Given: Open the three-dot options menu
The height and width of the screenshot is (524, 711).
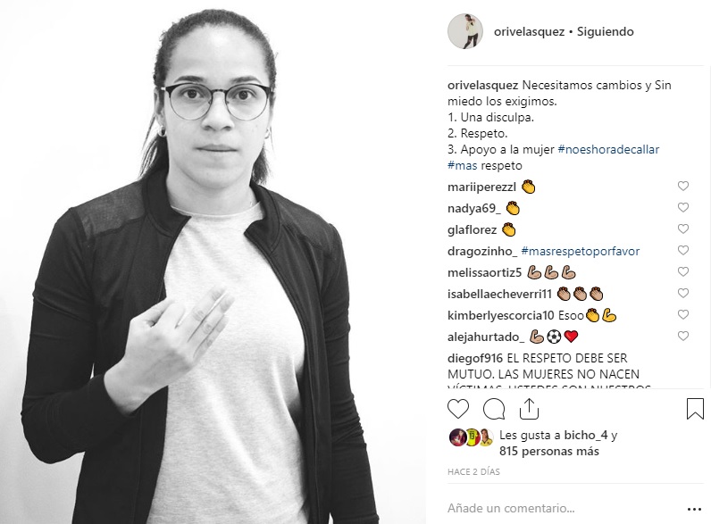Looking at the screenshot, I should point(694,510).
